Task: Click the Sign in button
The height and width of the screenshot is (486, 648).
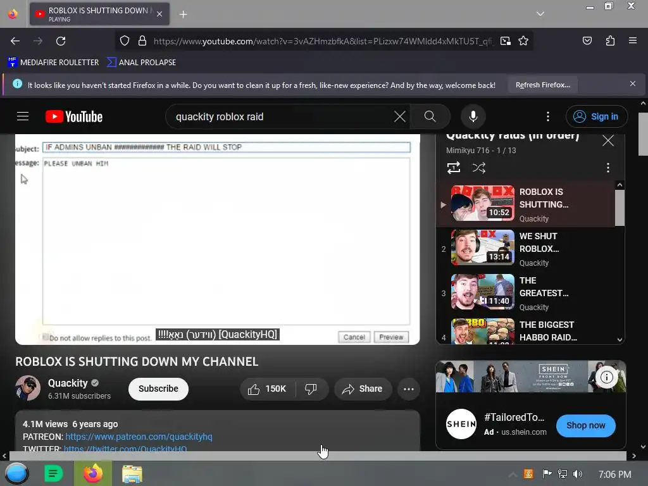Action: pos(596,116)
